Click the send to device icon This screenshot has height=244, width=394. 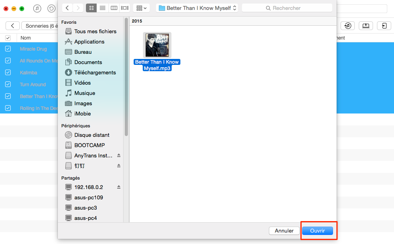point(384,26)
